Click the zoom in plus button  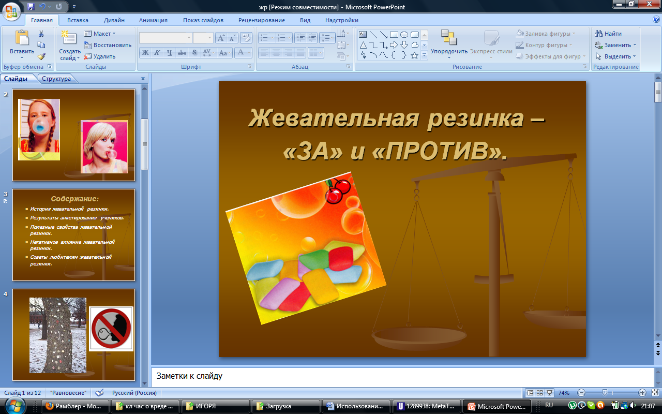click(x=642, y=393)
